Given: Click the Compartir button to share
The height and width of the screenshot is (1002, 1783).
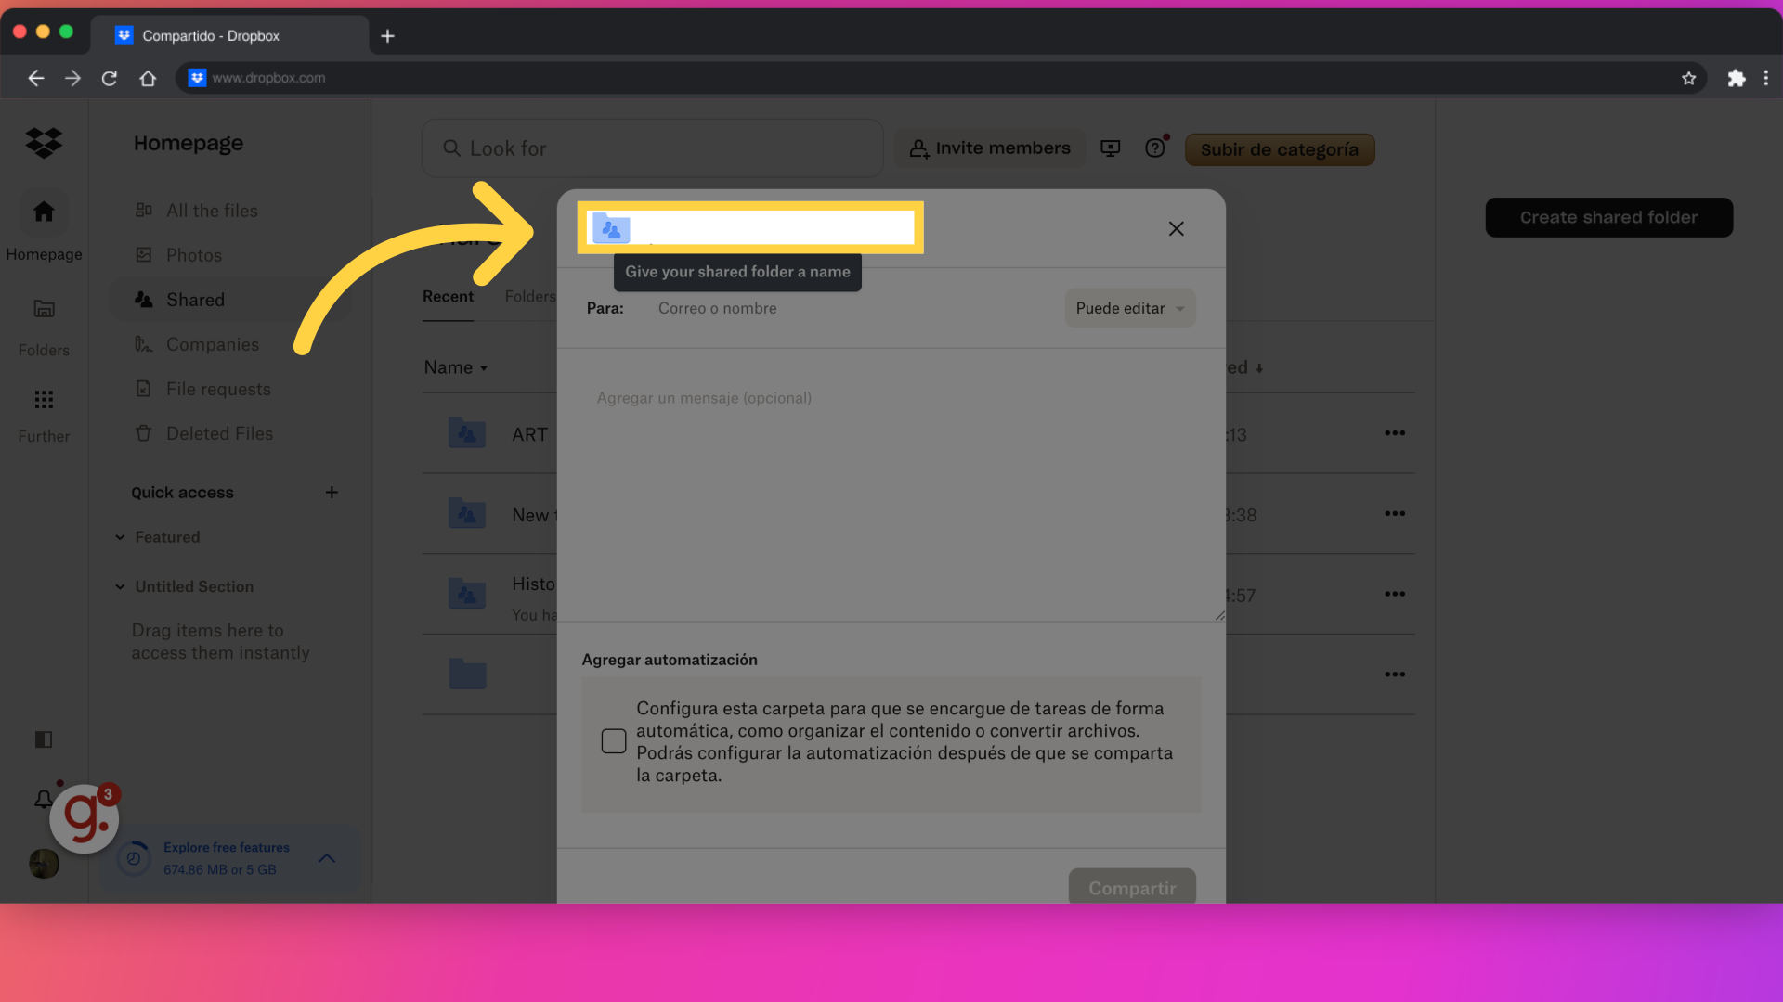Looking at the screenshot, I should [x=1131, y=886].
